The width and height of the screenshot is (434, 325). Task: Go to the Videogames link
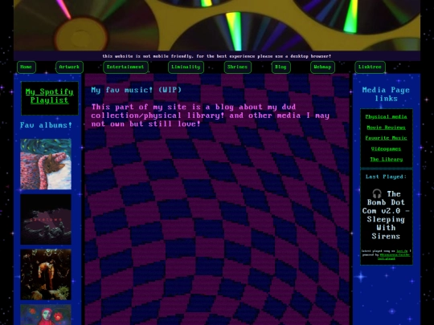tap(386, 148)
